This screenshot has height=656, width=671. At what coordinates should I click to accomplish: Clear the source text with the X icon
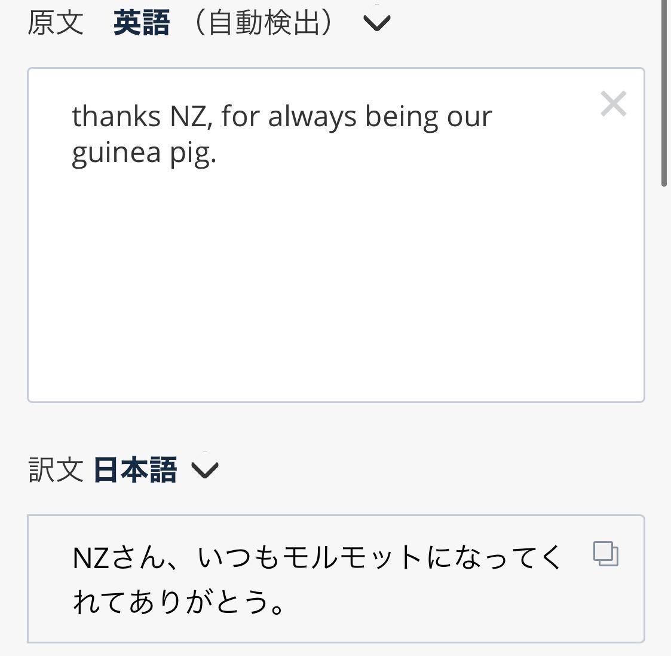[613, 103]
